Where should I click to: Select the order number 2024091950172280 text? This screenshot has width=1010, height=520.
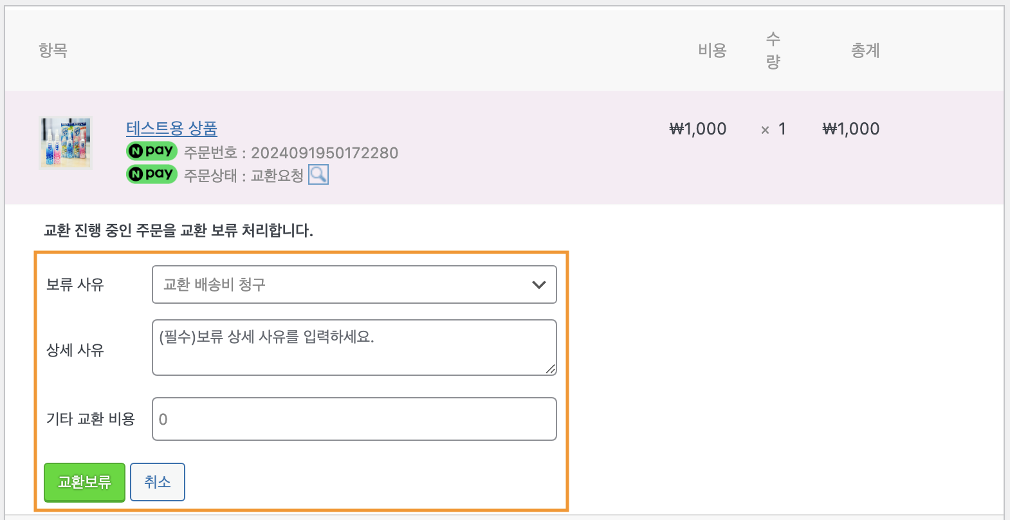[x=325, y=153]
